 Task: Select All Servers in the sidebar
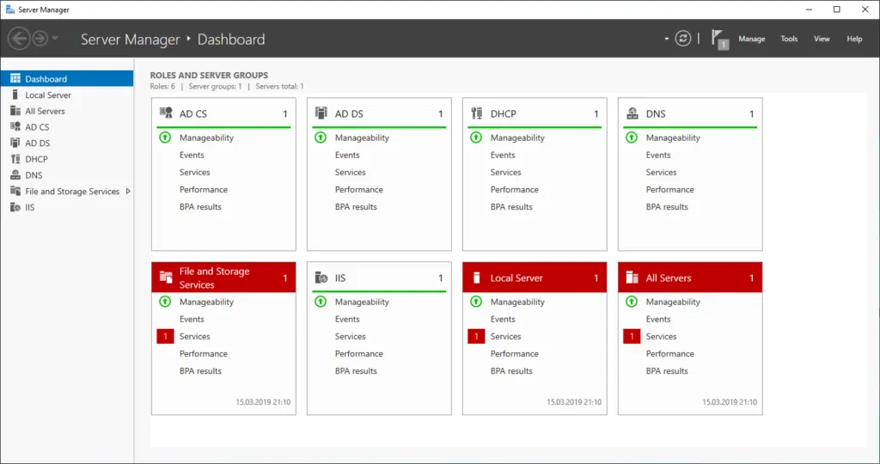tap(67, 111)
